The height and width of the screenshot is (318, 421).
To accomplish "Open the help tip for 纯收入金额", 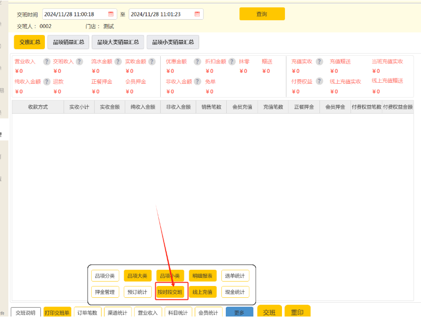I will [x=47, y=82].
